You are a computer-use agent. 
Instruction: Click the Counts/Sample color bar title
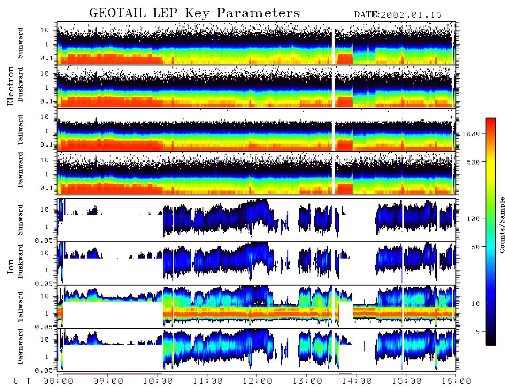coord(501,225)
